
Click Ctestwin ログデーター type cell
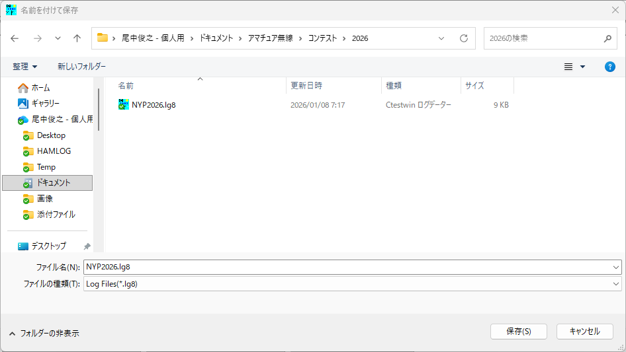point(418,105)
